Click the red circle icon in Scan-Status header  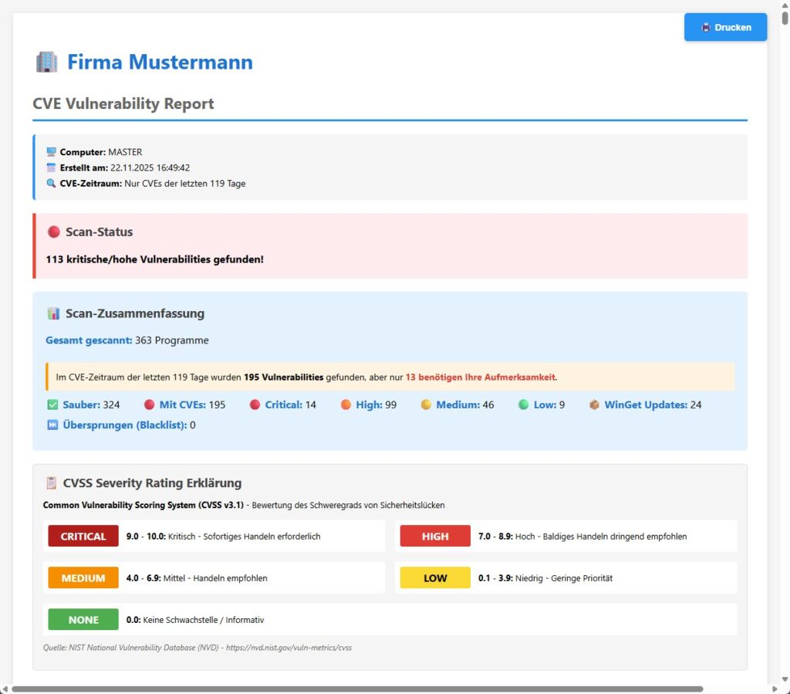tap(52, 231)
